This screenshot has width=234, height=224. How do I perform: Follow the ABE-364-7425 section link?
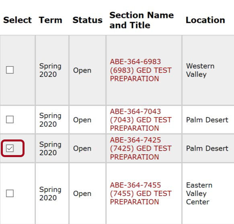(141, 148)
